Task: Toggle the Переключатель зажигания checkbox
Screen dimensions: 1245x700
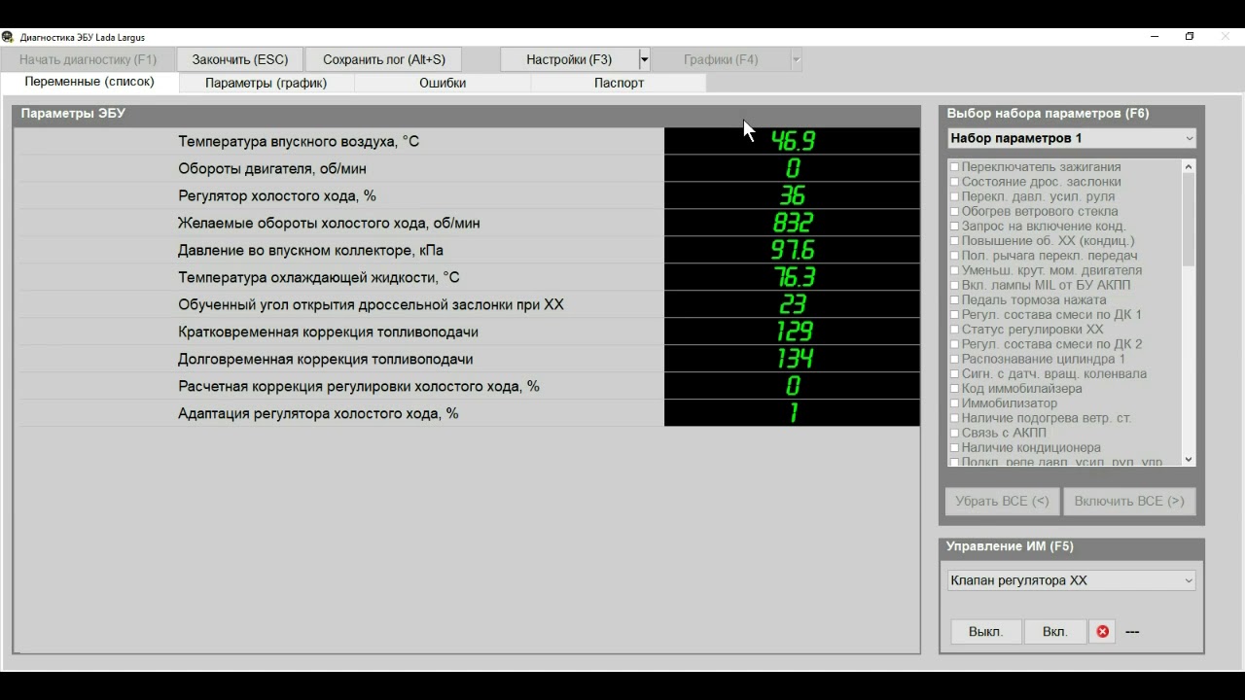Action: click(x=955, y=167)
